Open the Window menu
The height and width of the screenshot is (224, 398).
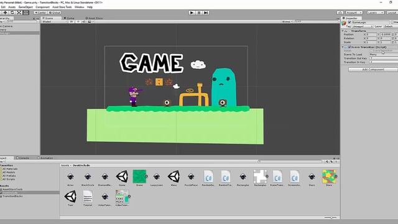click(79, 7)
